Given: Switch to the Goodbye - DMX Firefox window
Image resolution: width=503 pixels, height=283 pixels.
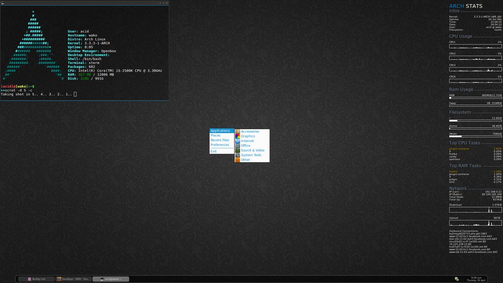Looking at the screenshot, I should [x=73, y=279].
